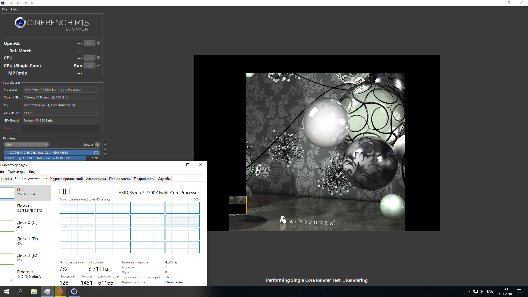This screenshot has height=297, width=528.
Task: Click the Windows Start button
Action: pos(7,291)
